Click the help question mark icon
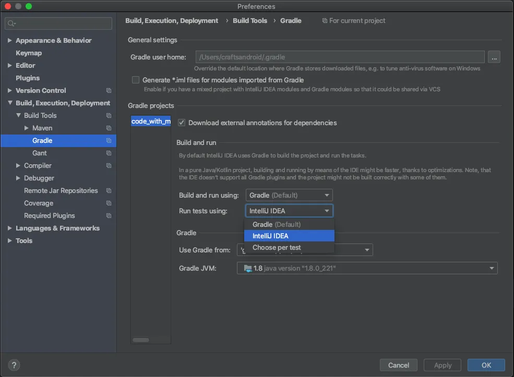 14,365
